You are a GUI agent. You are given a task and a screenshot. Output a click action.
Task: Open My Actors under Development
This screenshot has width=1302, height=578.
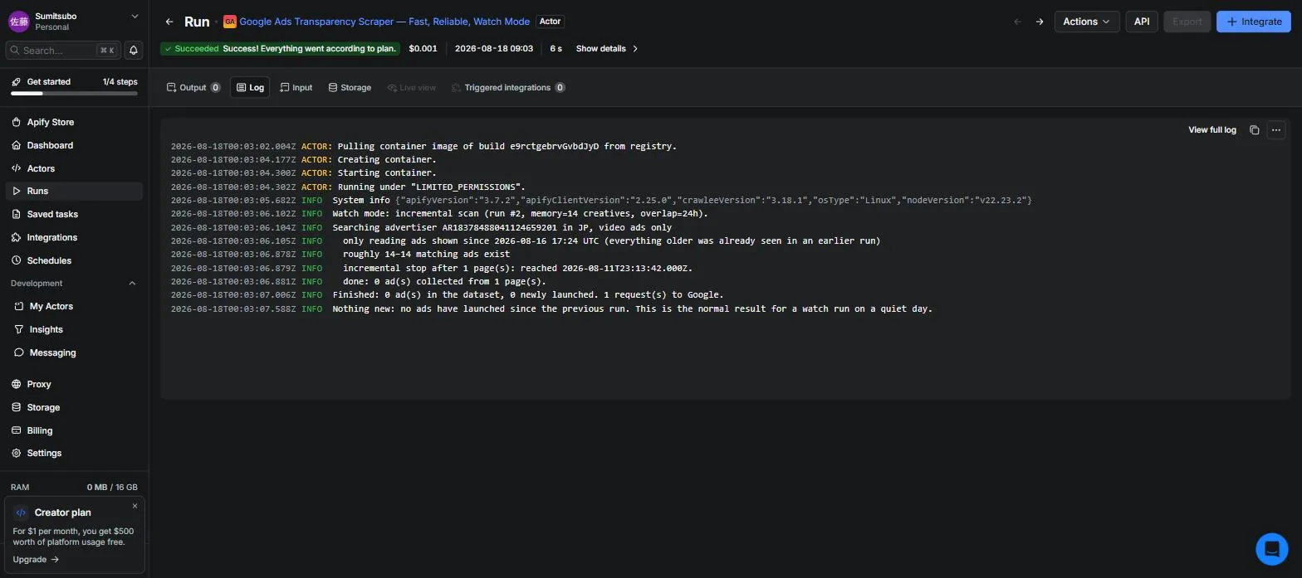click(x=74, y=306)
